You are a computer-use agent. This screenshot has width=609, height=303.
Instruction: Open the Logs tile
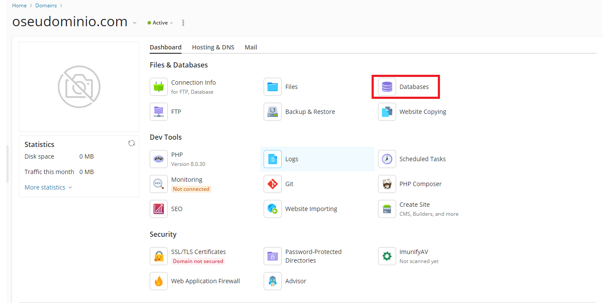click(x=317, y=159)
